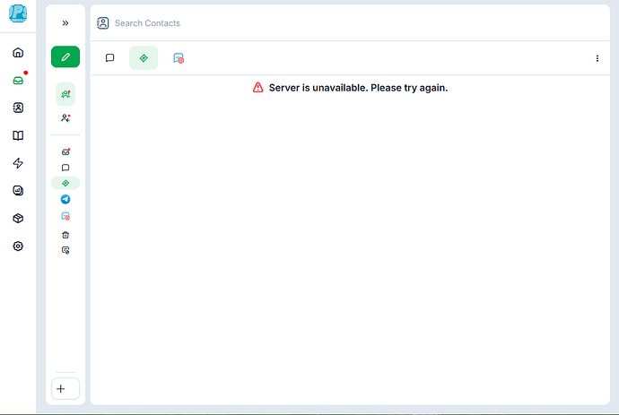The height and width of the screenshot is (415, 619).
Task: Switch to the blocked chat tab
Action: tap(179, 58)
